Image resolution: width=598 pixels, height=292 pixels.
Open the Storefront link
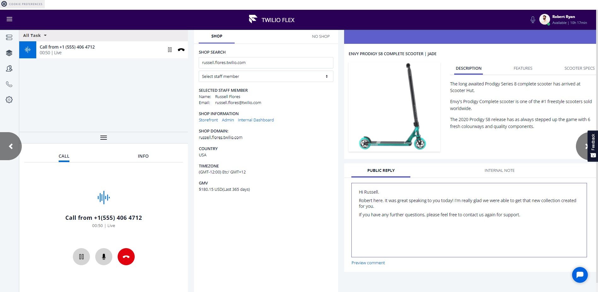pos(208,120)
